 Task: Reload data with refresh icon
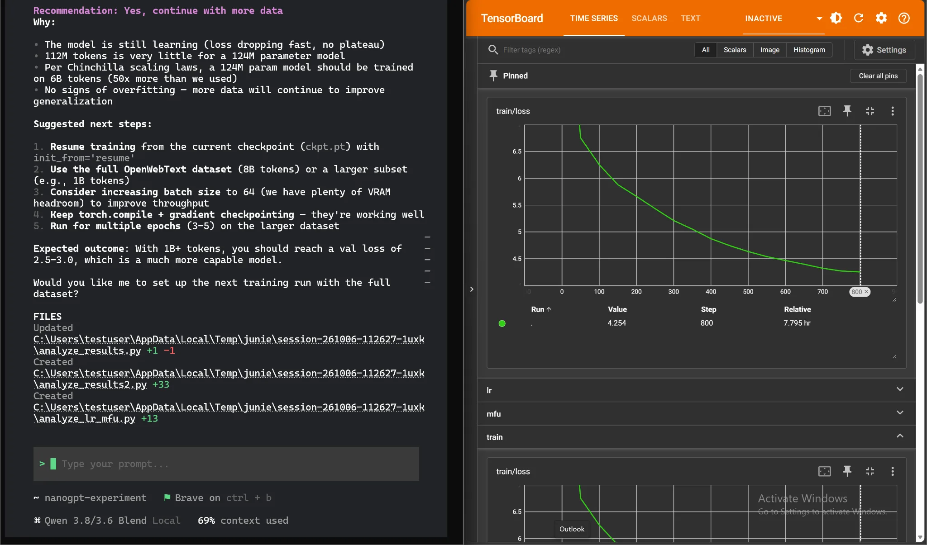tap(859, 18)
